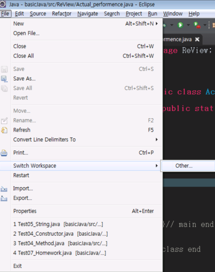Choose Export... from the File menu
The image size is (215, 272).
81,198
